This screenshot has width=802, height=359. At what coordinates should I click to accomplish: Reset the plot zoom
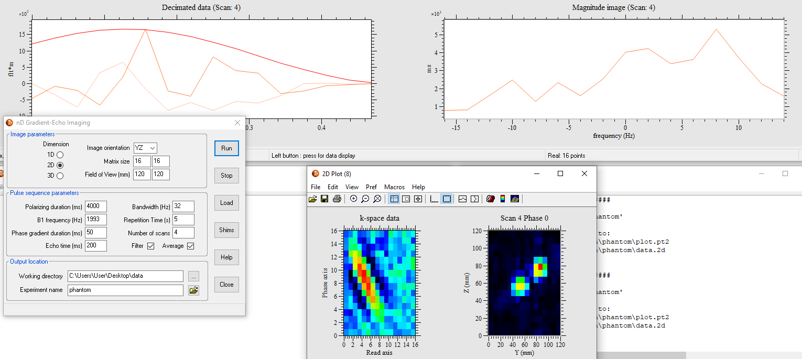tap(376, 199)
